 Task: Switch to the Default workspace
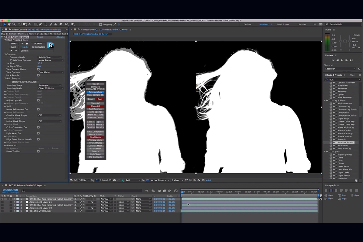(x=247, y=25)
